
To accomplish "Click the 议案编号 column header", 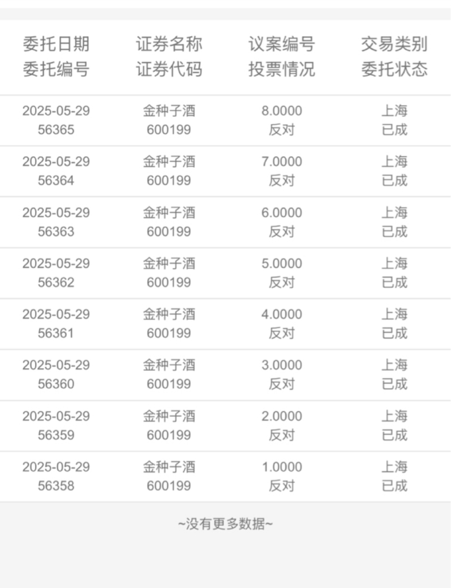I will click(282, 44).
